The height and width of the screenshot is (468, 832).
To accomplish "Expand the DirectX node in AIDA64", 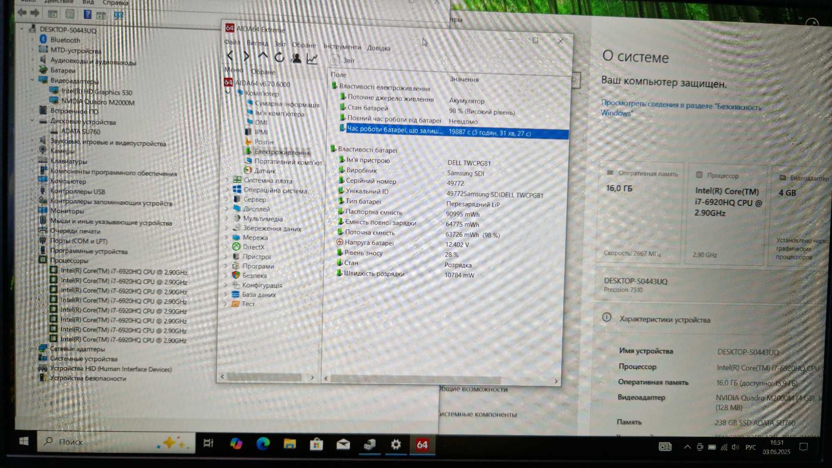I will [x=226, y=247].
